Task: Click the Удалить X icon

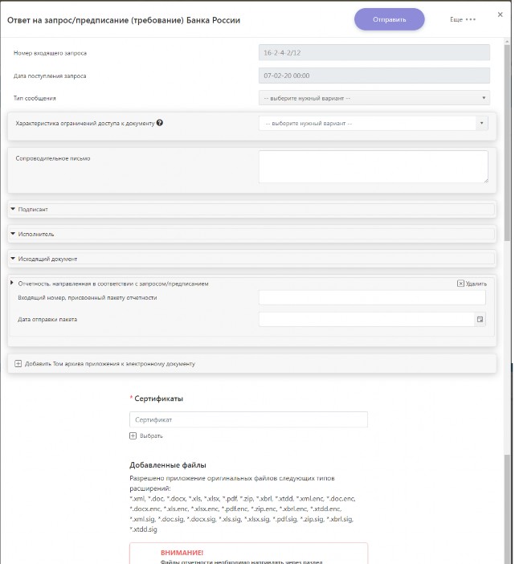Action: click(460, 284)
